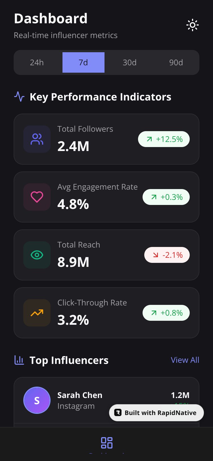Screen dimensions: 213x461
Task: Click the heart icon for Engagement Rate
Action: (x=37, y=197)
